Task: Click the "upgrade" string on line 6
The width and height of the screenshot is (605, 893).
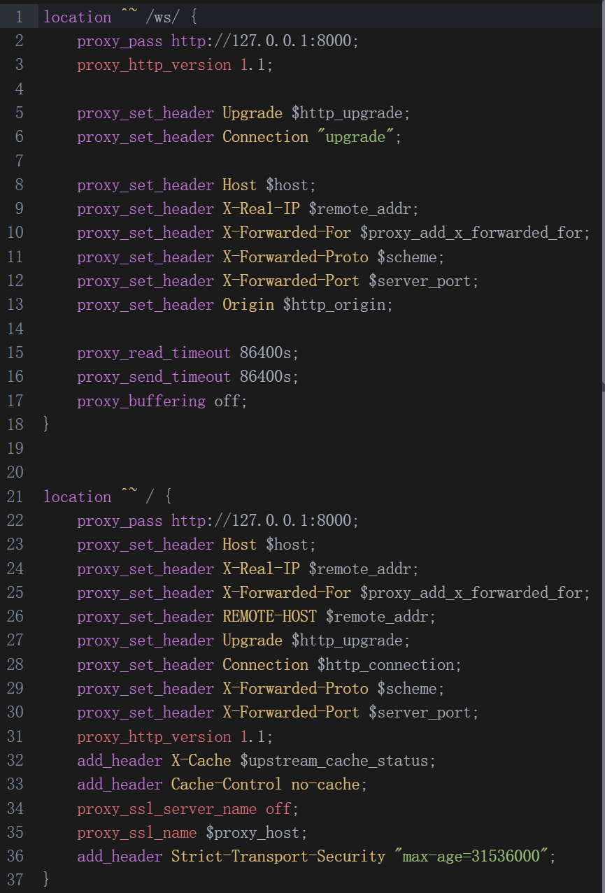Action: coord(355,137)
